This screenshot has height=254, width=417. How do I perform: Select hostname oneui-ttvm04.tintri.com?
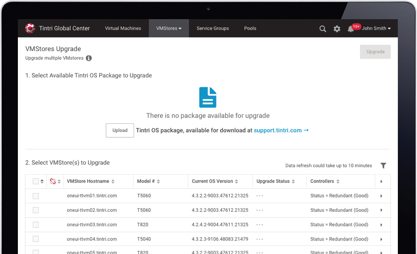pyautogui.click(x=92, y=239)
